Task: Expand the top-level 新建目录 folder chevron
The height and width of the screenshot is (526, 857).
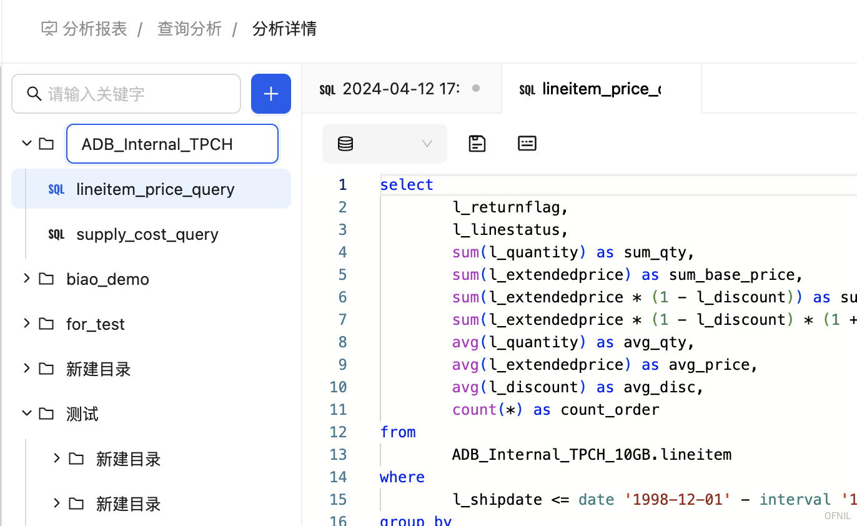Action: (27, 368)
